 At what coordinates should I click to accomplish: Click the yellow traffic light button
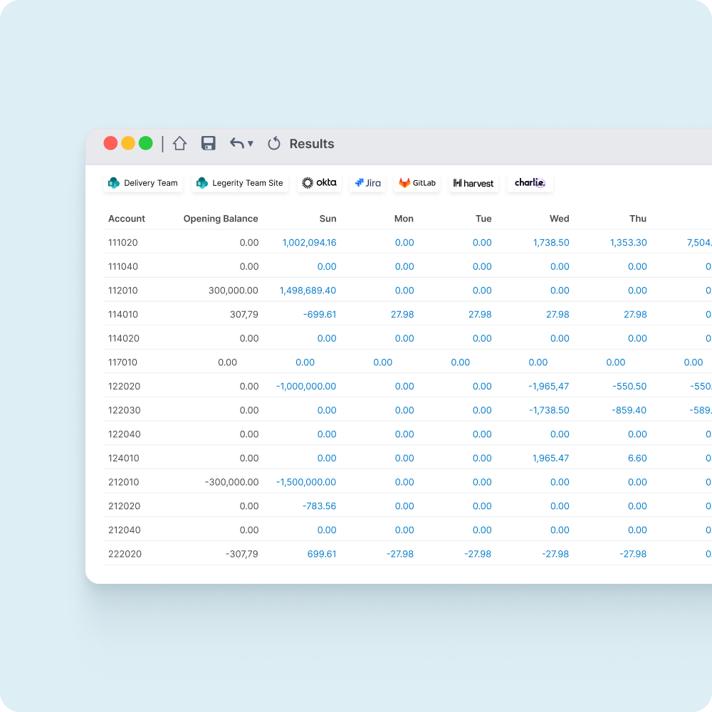coord(128,142)
